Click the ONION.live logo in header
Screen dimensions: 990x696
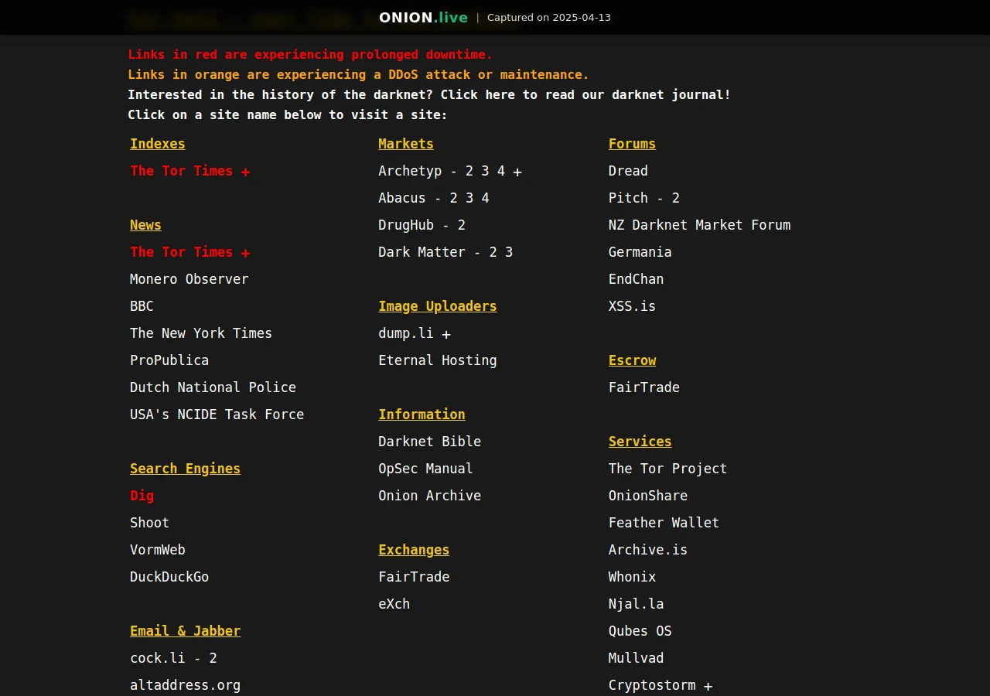[x=423, y=17]
